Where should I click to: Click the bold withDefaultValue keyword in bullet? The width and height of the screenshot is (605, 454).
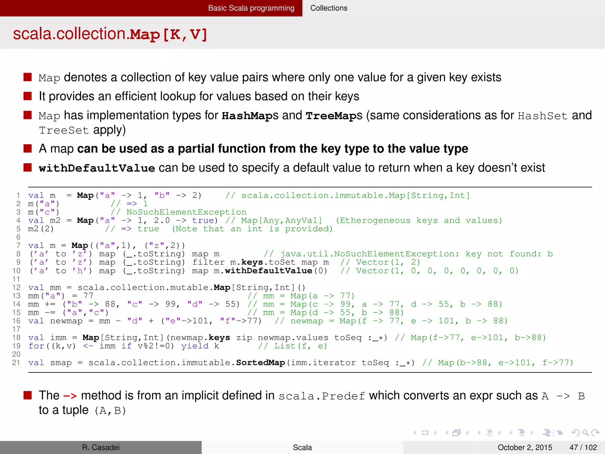click(x=97, y=168)
